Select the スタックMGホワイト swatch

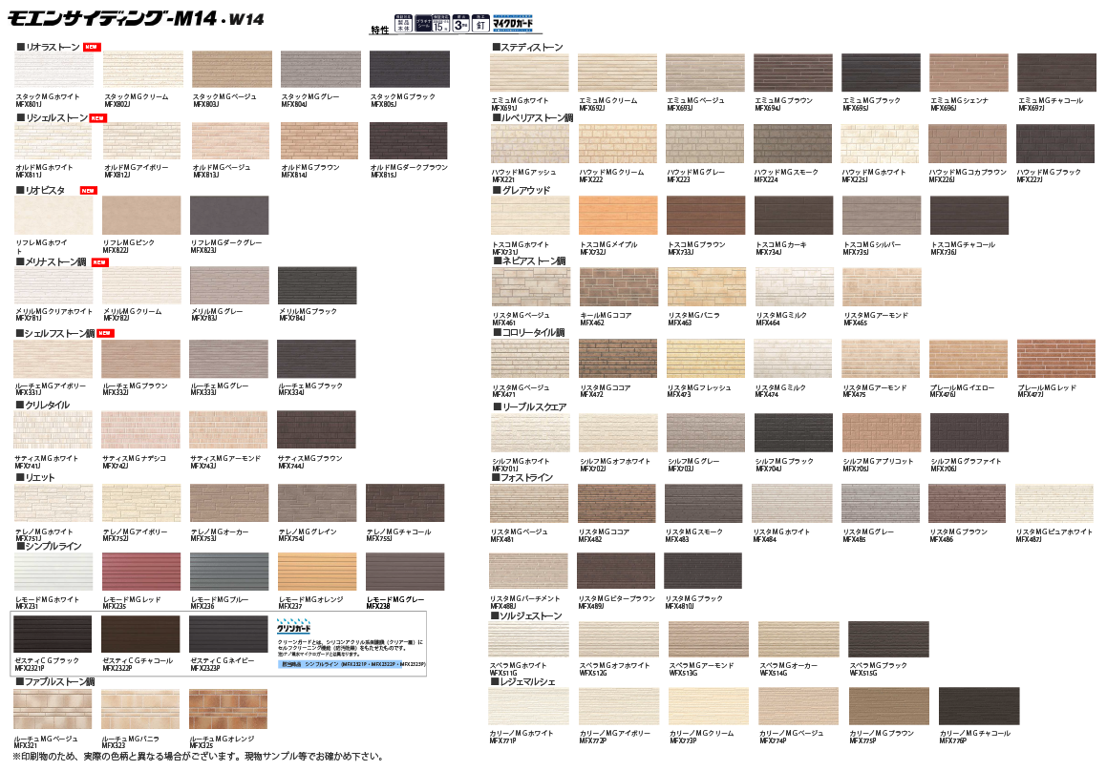pyautogui.click(x=54, y=69)
